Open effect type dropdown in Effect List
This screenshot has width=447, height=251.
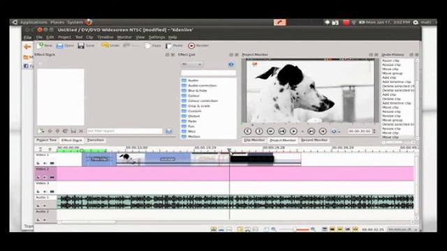coord(191,64)
